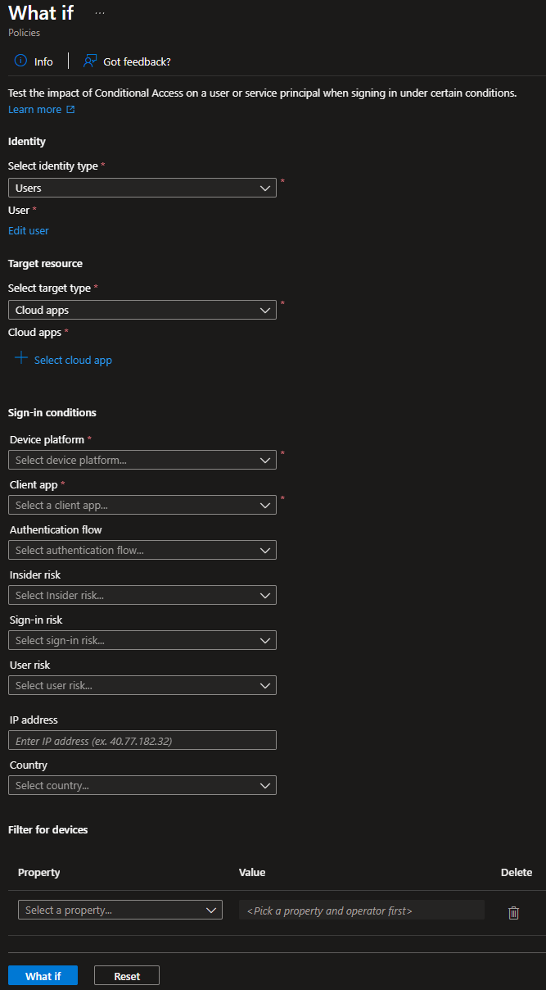
Task: Run the What if evaluation button
Action: pyautogui.click(x=43, y=975)
